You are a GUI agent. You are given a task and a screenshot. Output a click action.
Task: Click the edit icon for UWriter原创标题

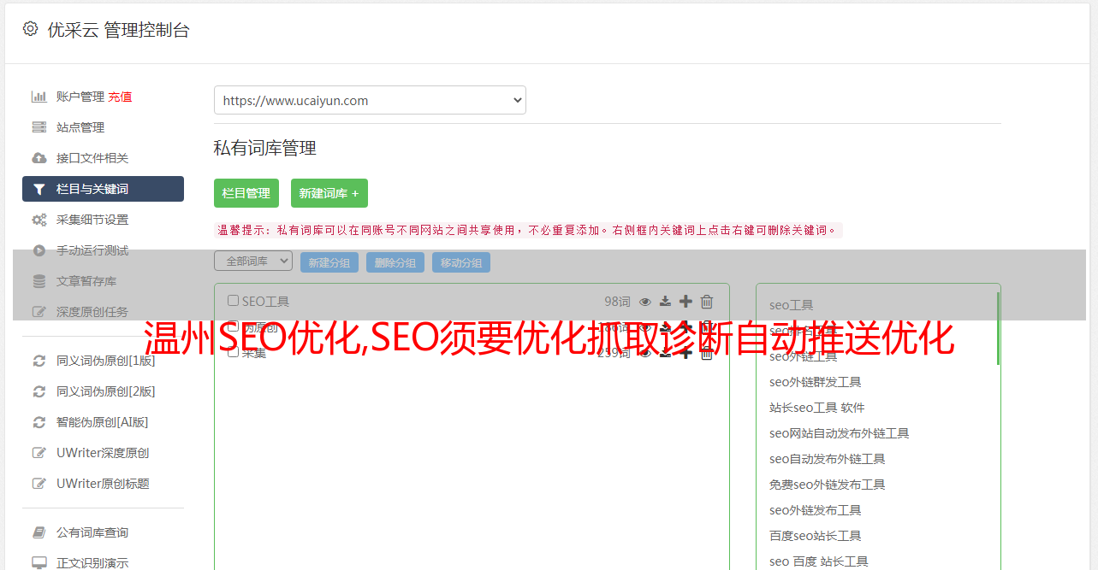39,484
